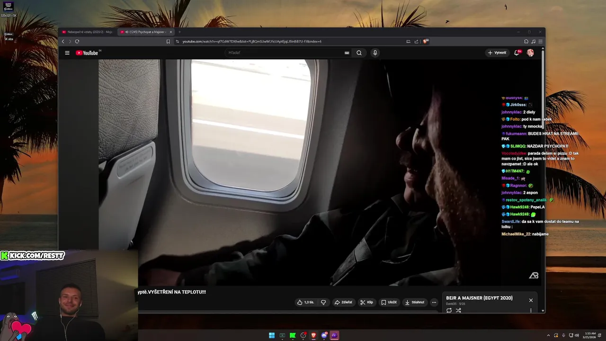Open the purple app in taskbar
Viewport: 606px width, 341px height.
(334, 335)
